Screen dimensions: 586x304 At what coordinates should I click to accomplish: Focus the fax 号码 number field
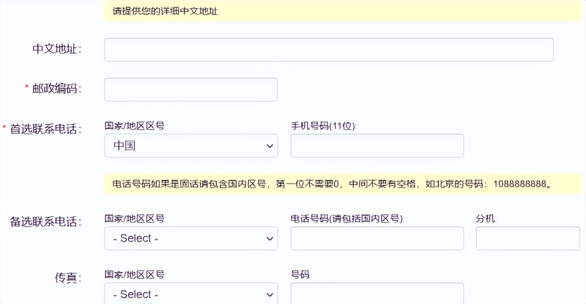(376, 294)
